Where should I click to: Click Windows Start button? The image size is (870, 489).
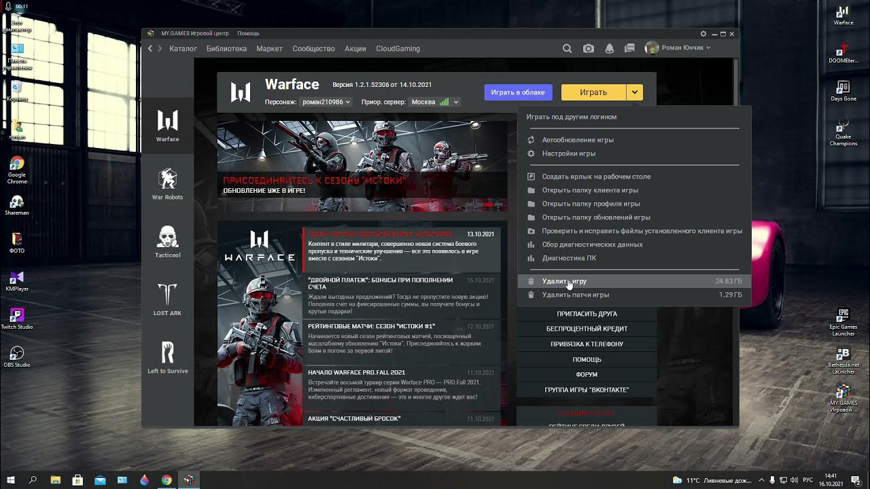click(11, 479)
